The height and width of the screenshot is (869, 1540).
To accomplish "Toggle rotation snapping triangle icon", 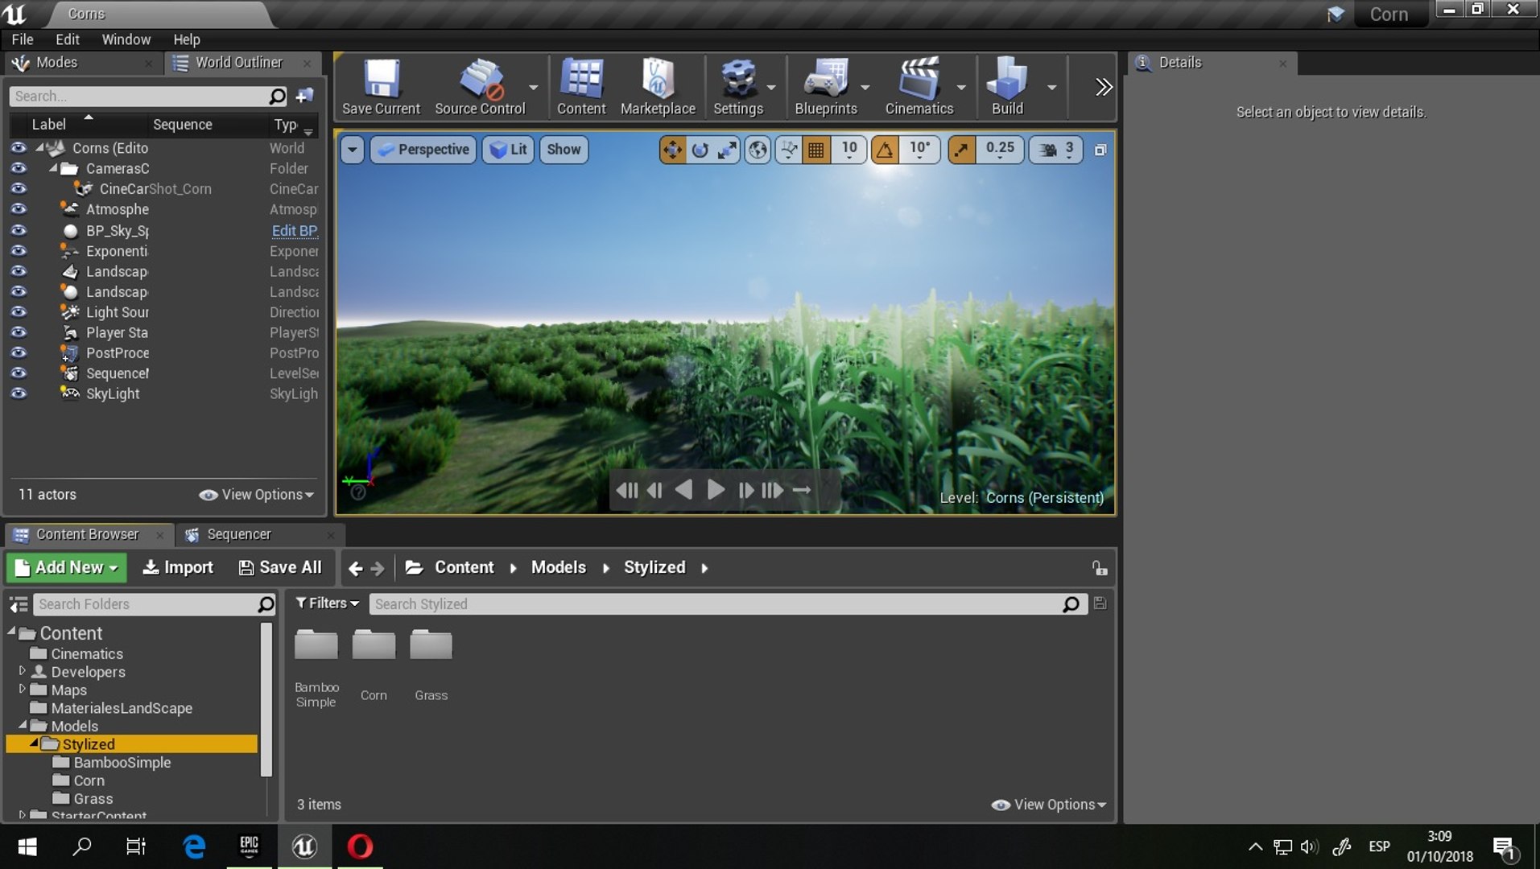I will [885, 150].
